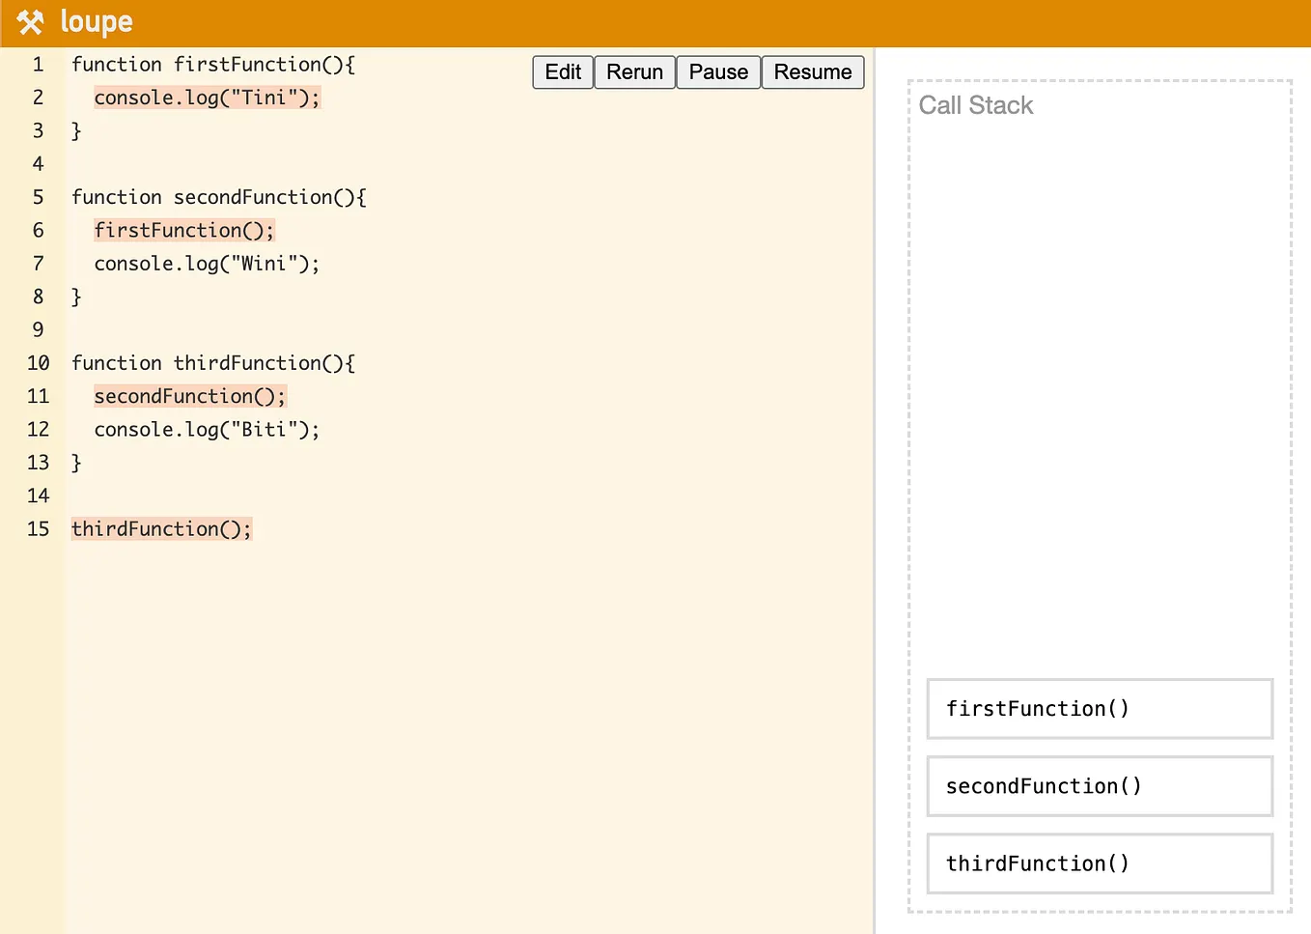Image resolution: width=1311 pixels, height=934 pixels.
Task: Click the highlighted console.log("Tini") line
Action: click(206, 97)
